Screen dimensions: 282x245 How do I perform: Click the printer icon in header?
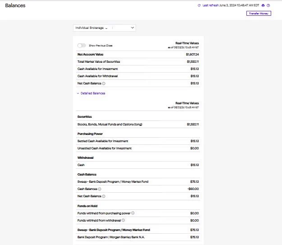(263, 5)
